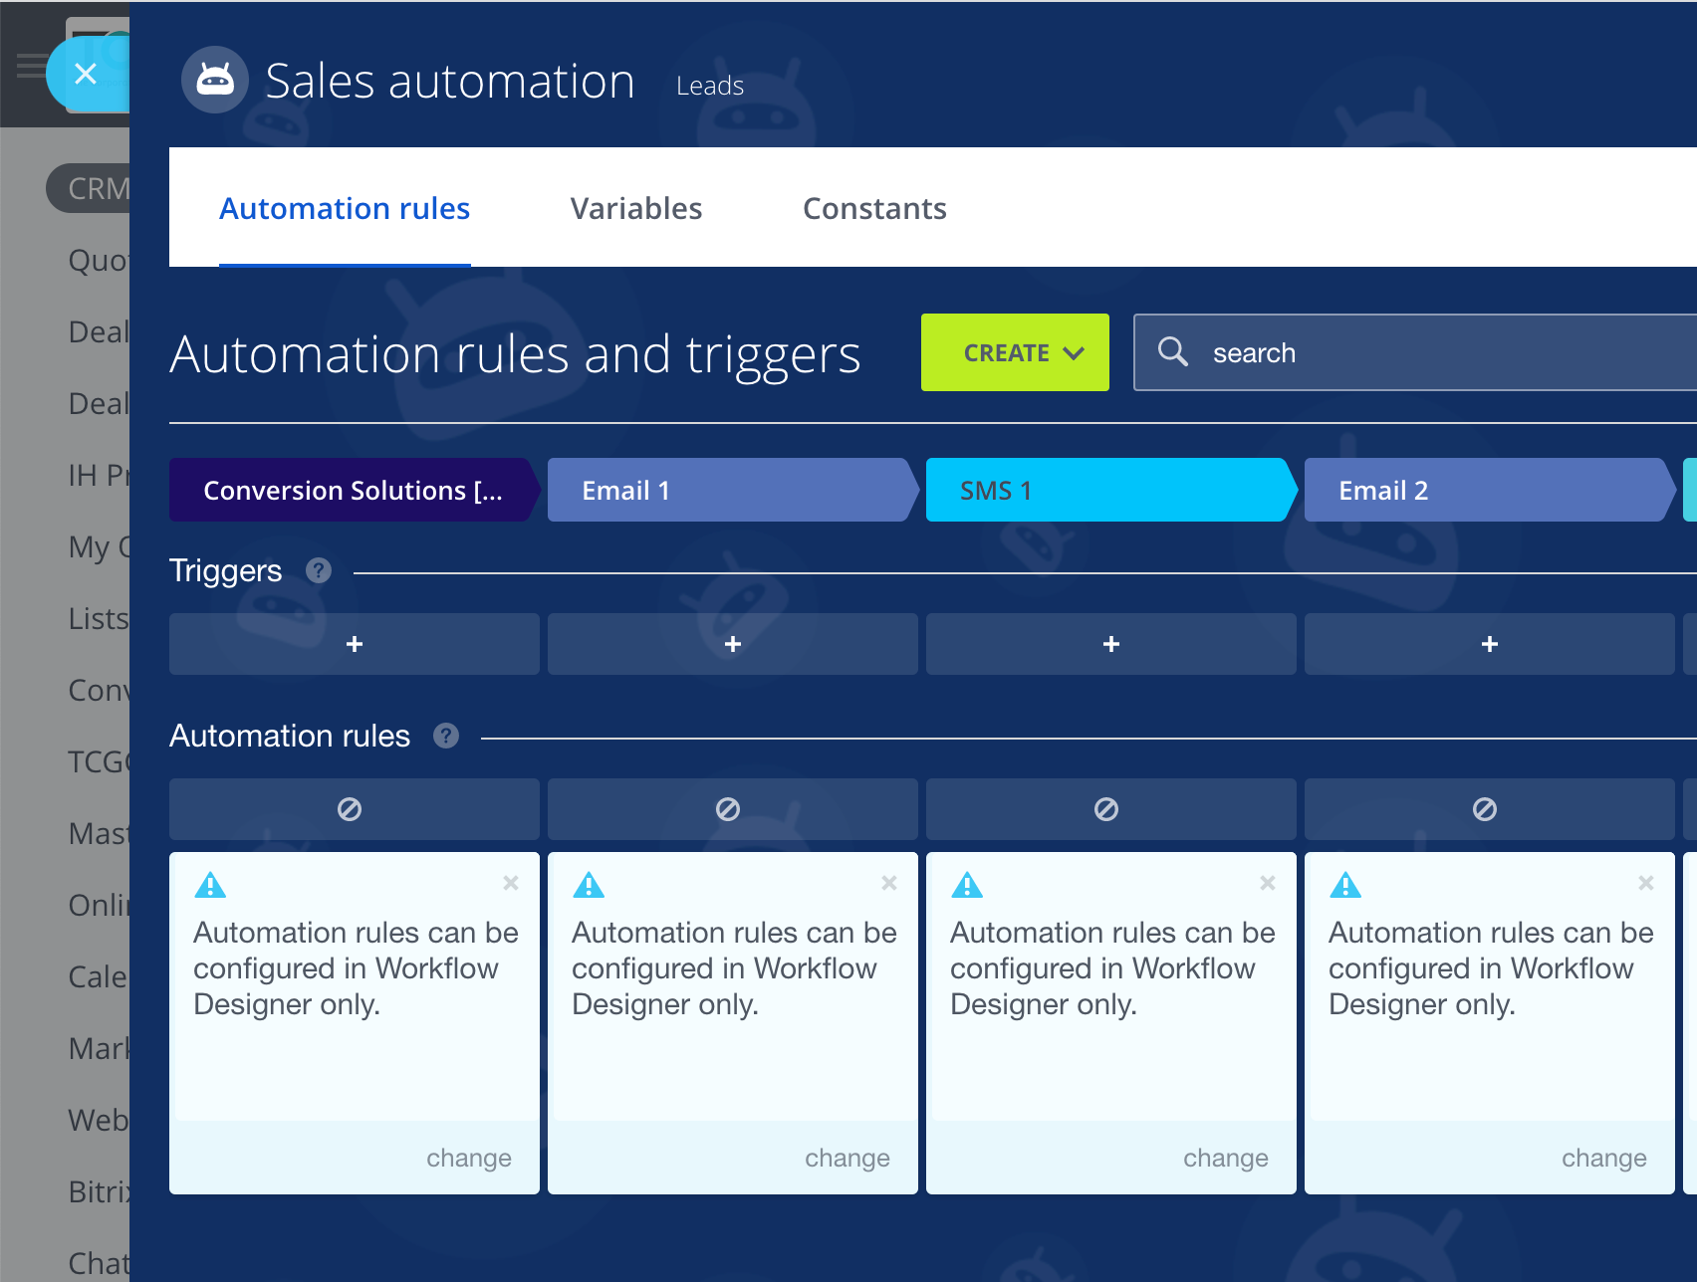Add a trigger under SMS 1 stage
The width and height of the screenshot is (1697, 1282).
click(x=1110, y=644)
